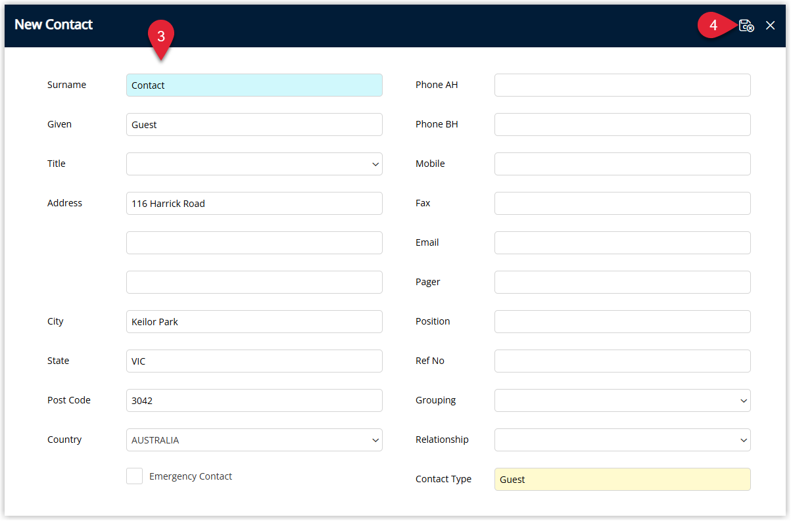Expand the Relationship dropdown

pyautogui.click(x=623, y=440)
